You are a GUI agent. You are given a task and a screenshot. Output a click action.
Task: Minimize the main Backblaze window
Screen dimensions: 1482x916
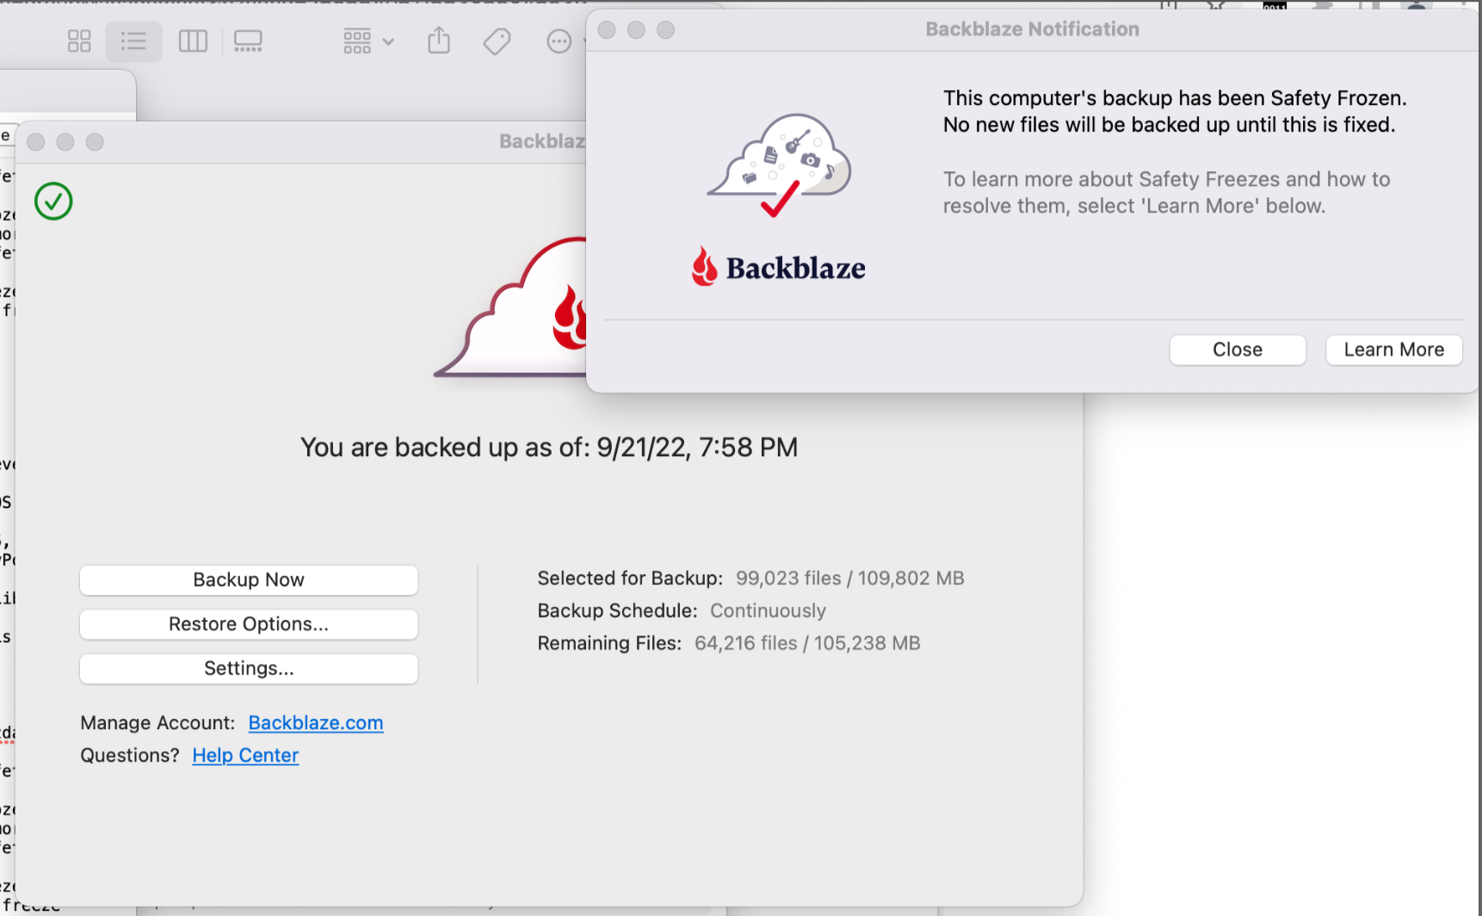[65, 142]
